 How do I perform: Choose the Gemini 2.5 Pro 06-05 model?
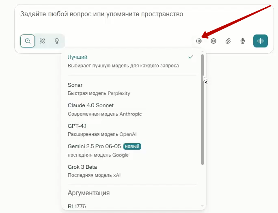tap(132, 151)
